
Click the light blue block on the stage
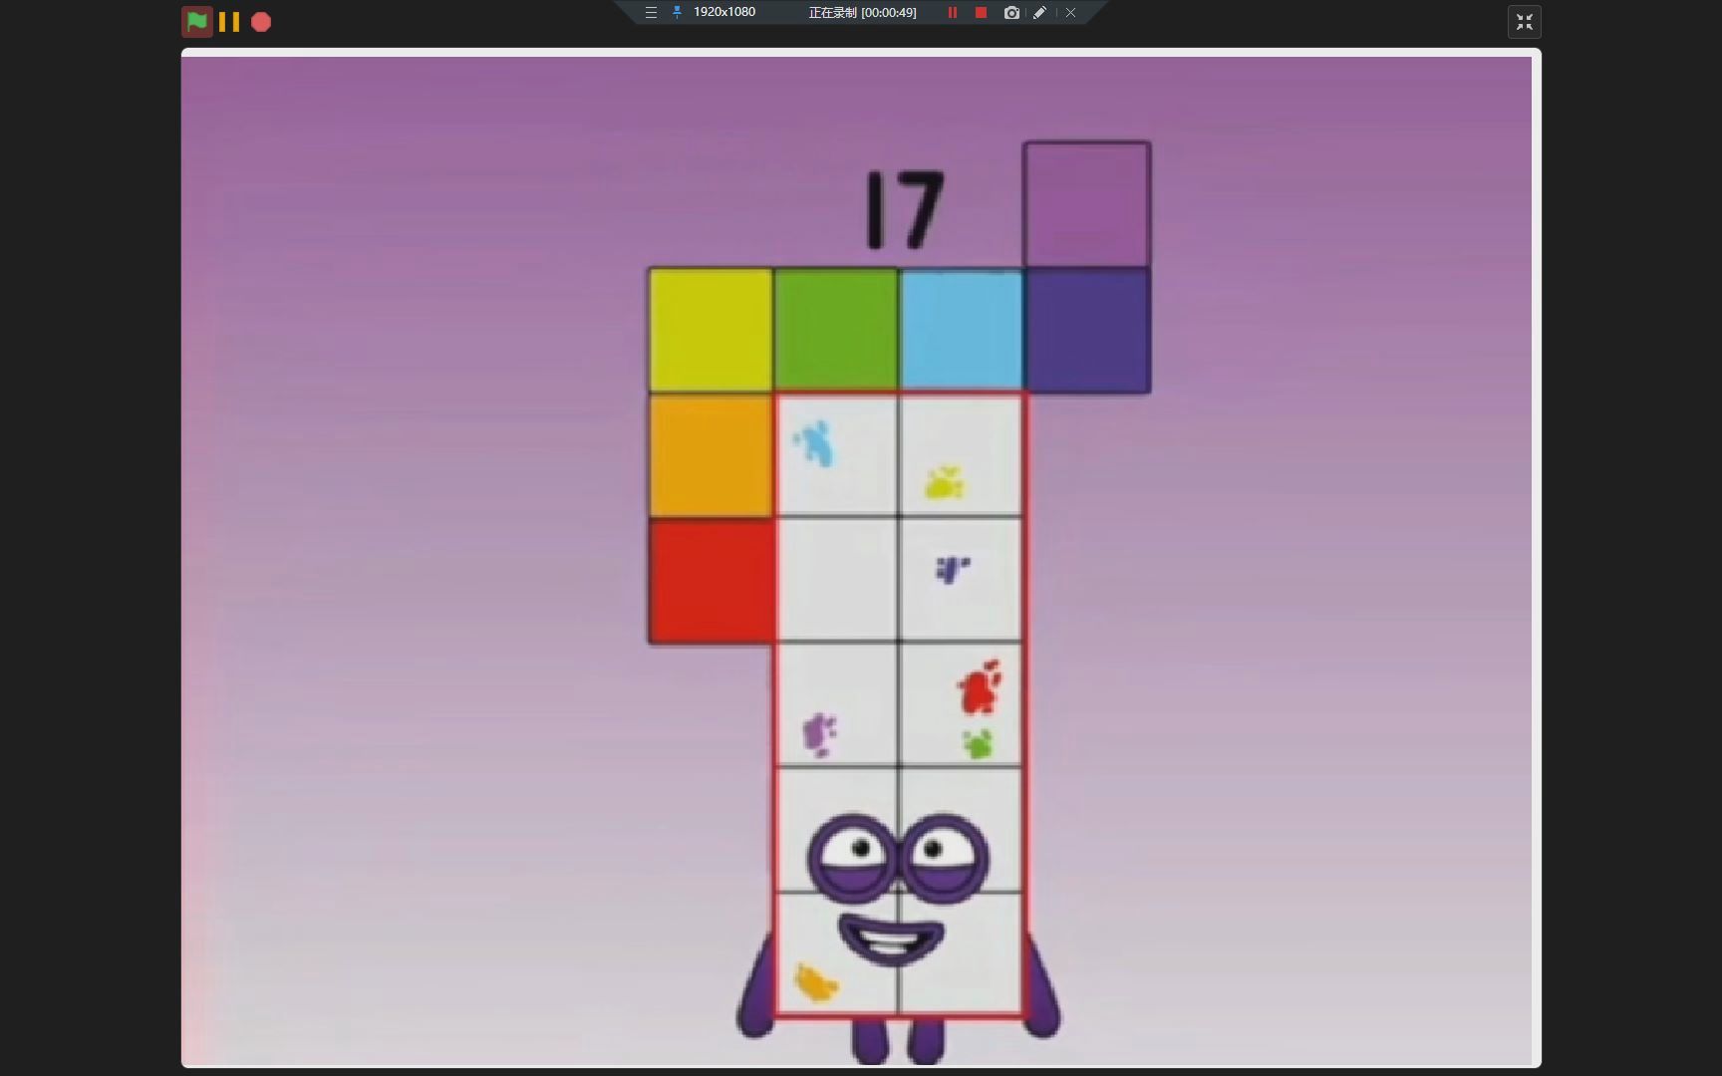(x=962, y=330)
